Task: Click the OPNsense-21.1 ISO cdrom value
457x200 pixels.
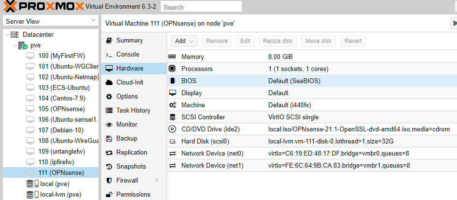Action: [359, 129]
